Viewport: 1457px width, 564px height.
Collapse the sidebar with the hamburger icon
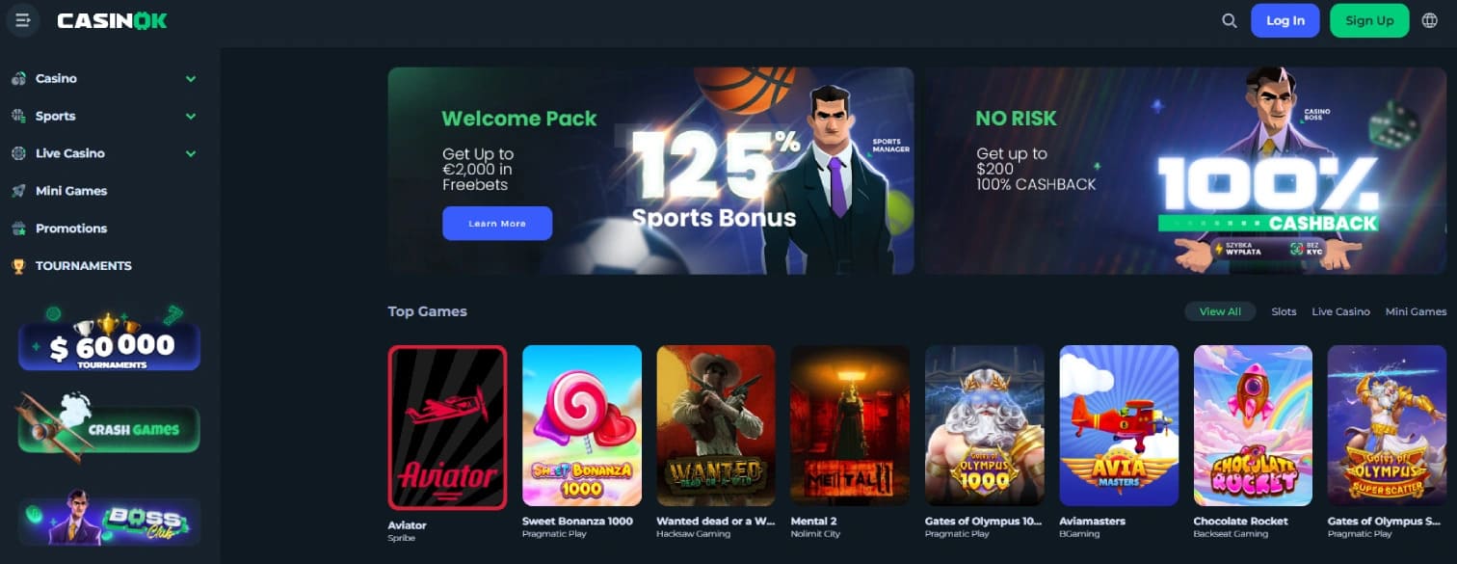[x=23, y=20]
